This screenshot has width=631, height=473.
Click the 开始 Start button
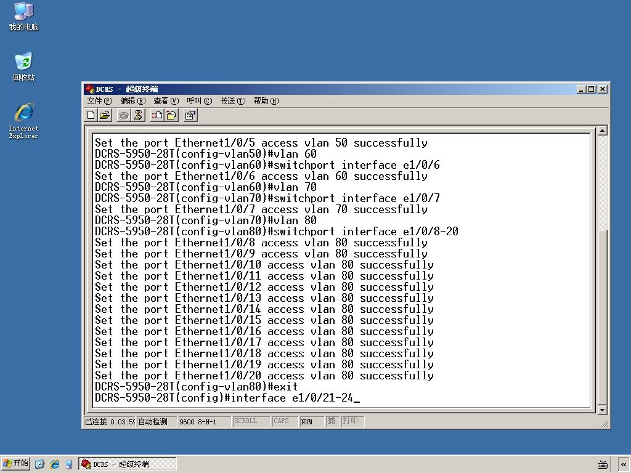click(x=15, y=463)
